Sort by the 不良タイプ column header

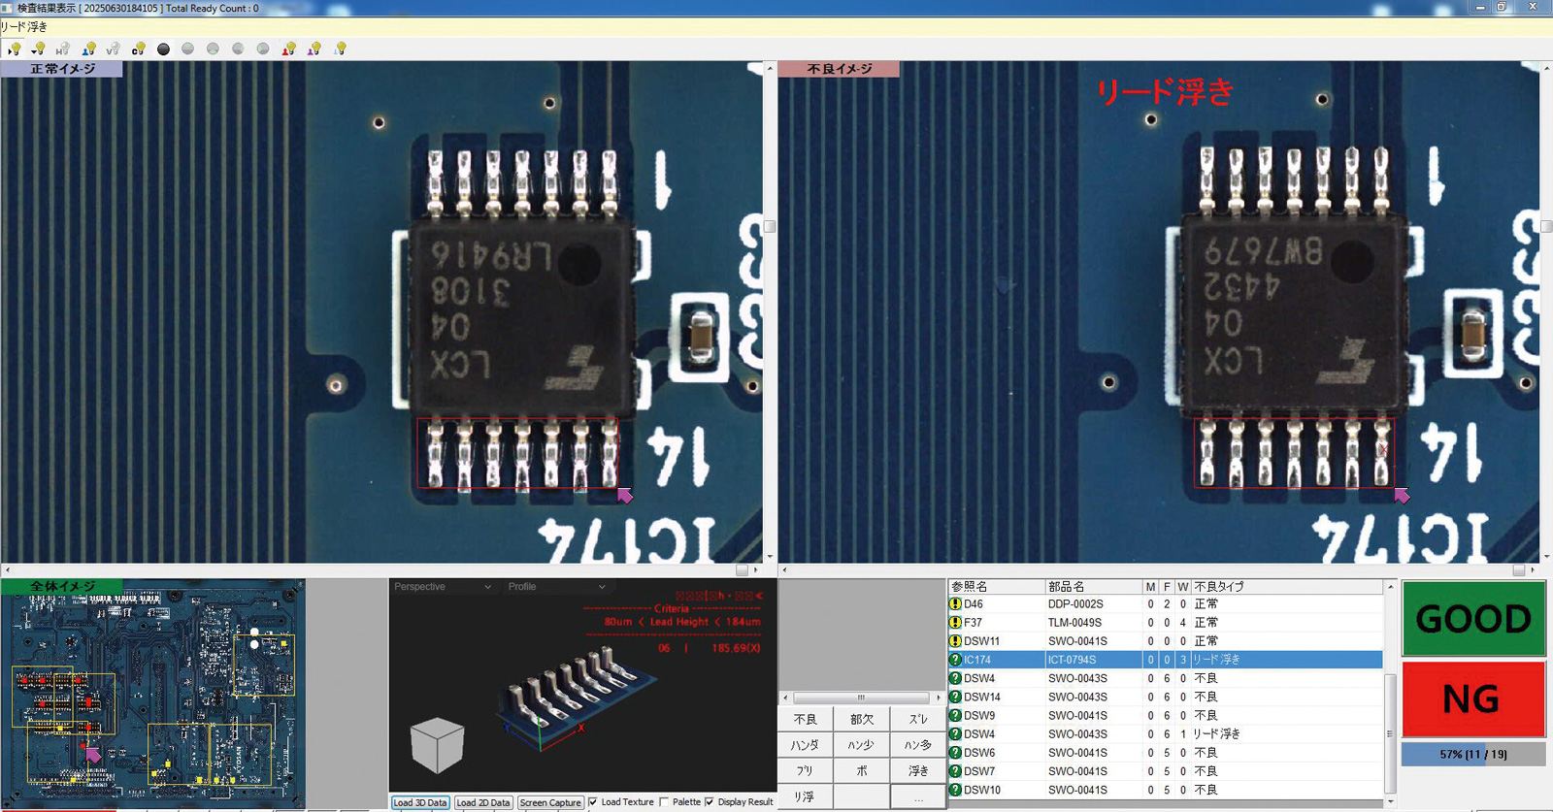click(x=1286, y=587)
